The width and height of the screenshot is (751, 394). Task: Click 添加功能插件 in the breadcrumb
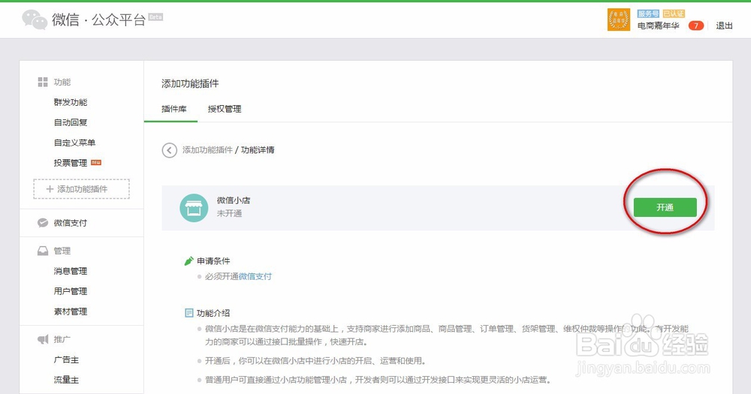tap(207, 150)
